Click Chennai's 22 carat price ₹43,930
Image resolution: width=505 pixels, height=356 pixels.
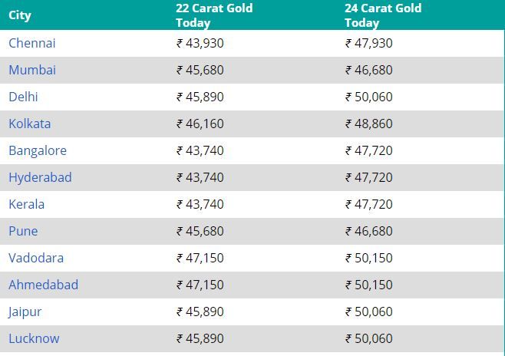(200, 43)
